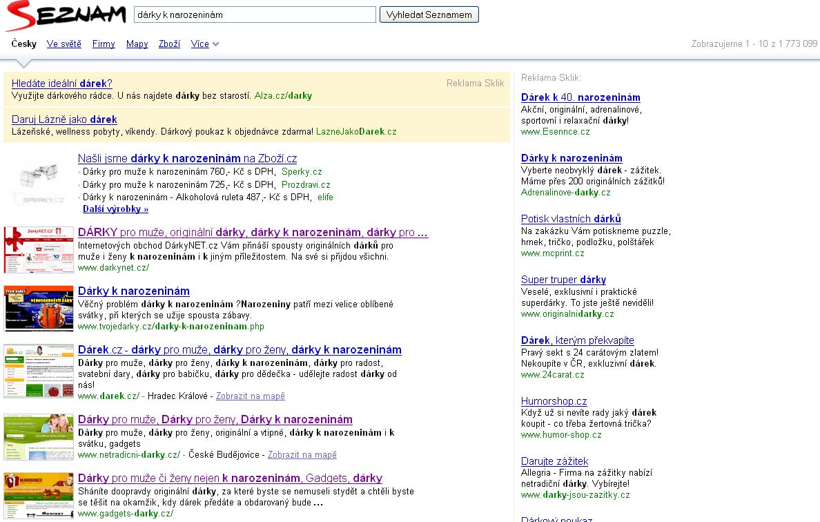
Task: Open the elife shop link
Action: (325, 197)
